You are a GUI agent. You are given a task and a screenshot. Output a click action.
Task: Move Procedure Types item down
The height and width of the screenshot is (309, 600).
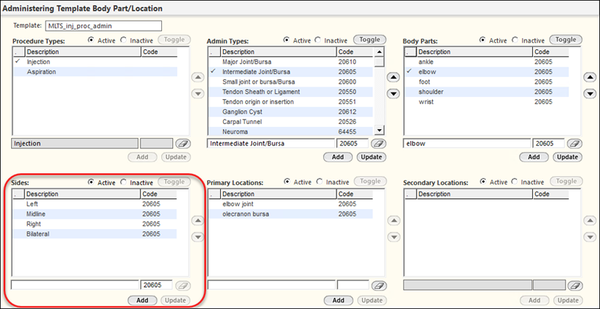197,93
